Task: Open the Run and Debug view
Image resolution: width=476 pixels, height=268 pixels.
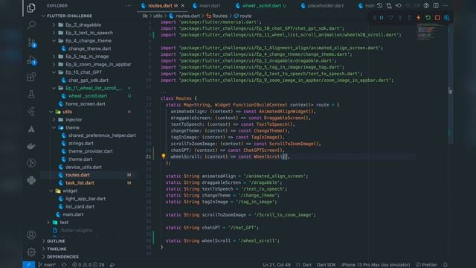Action: click(x=31, y=60)
